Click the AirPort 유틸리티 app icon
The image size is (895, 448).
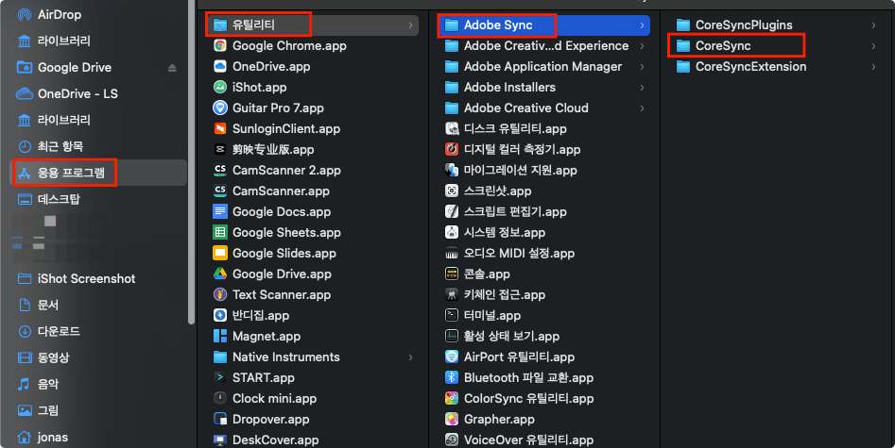click(452, 357)
